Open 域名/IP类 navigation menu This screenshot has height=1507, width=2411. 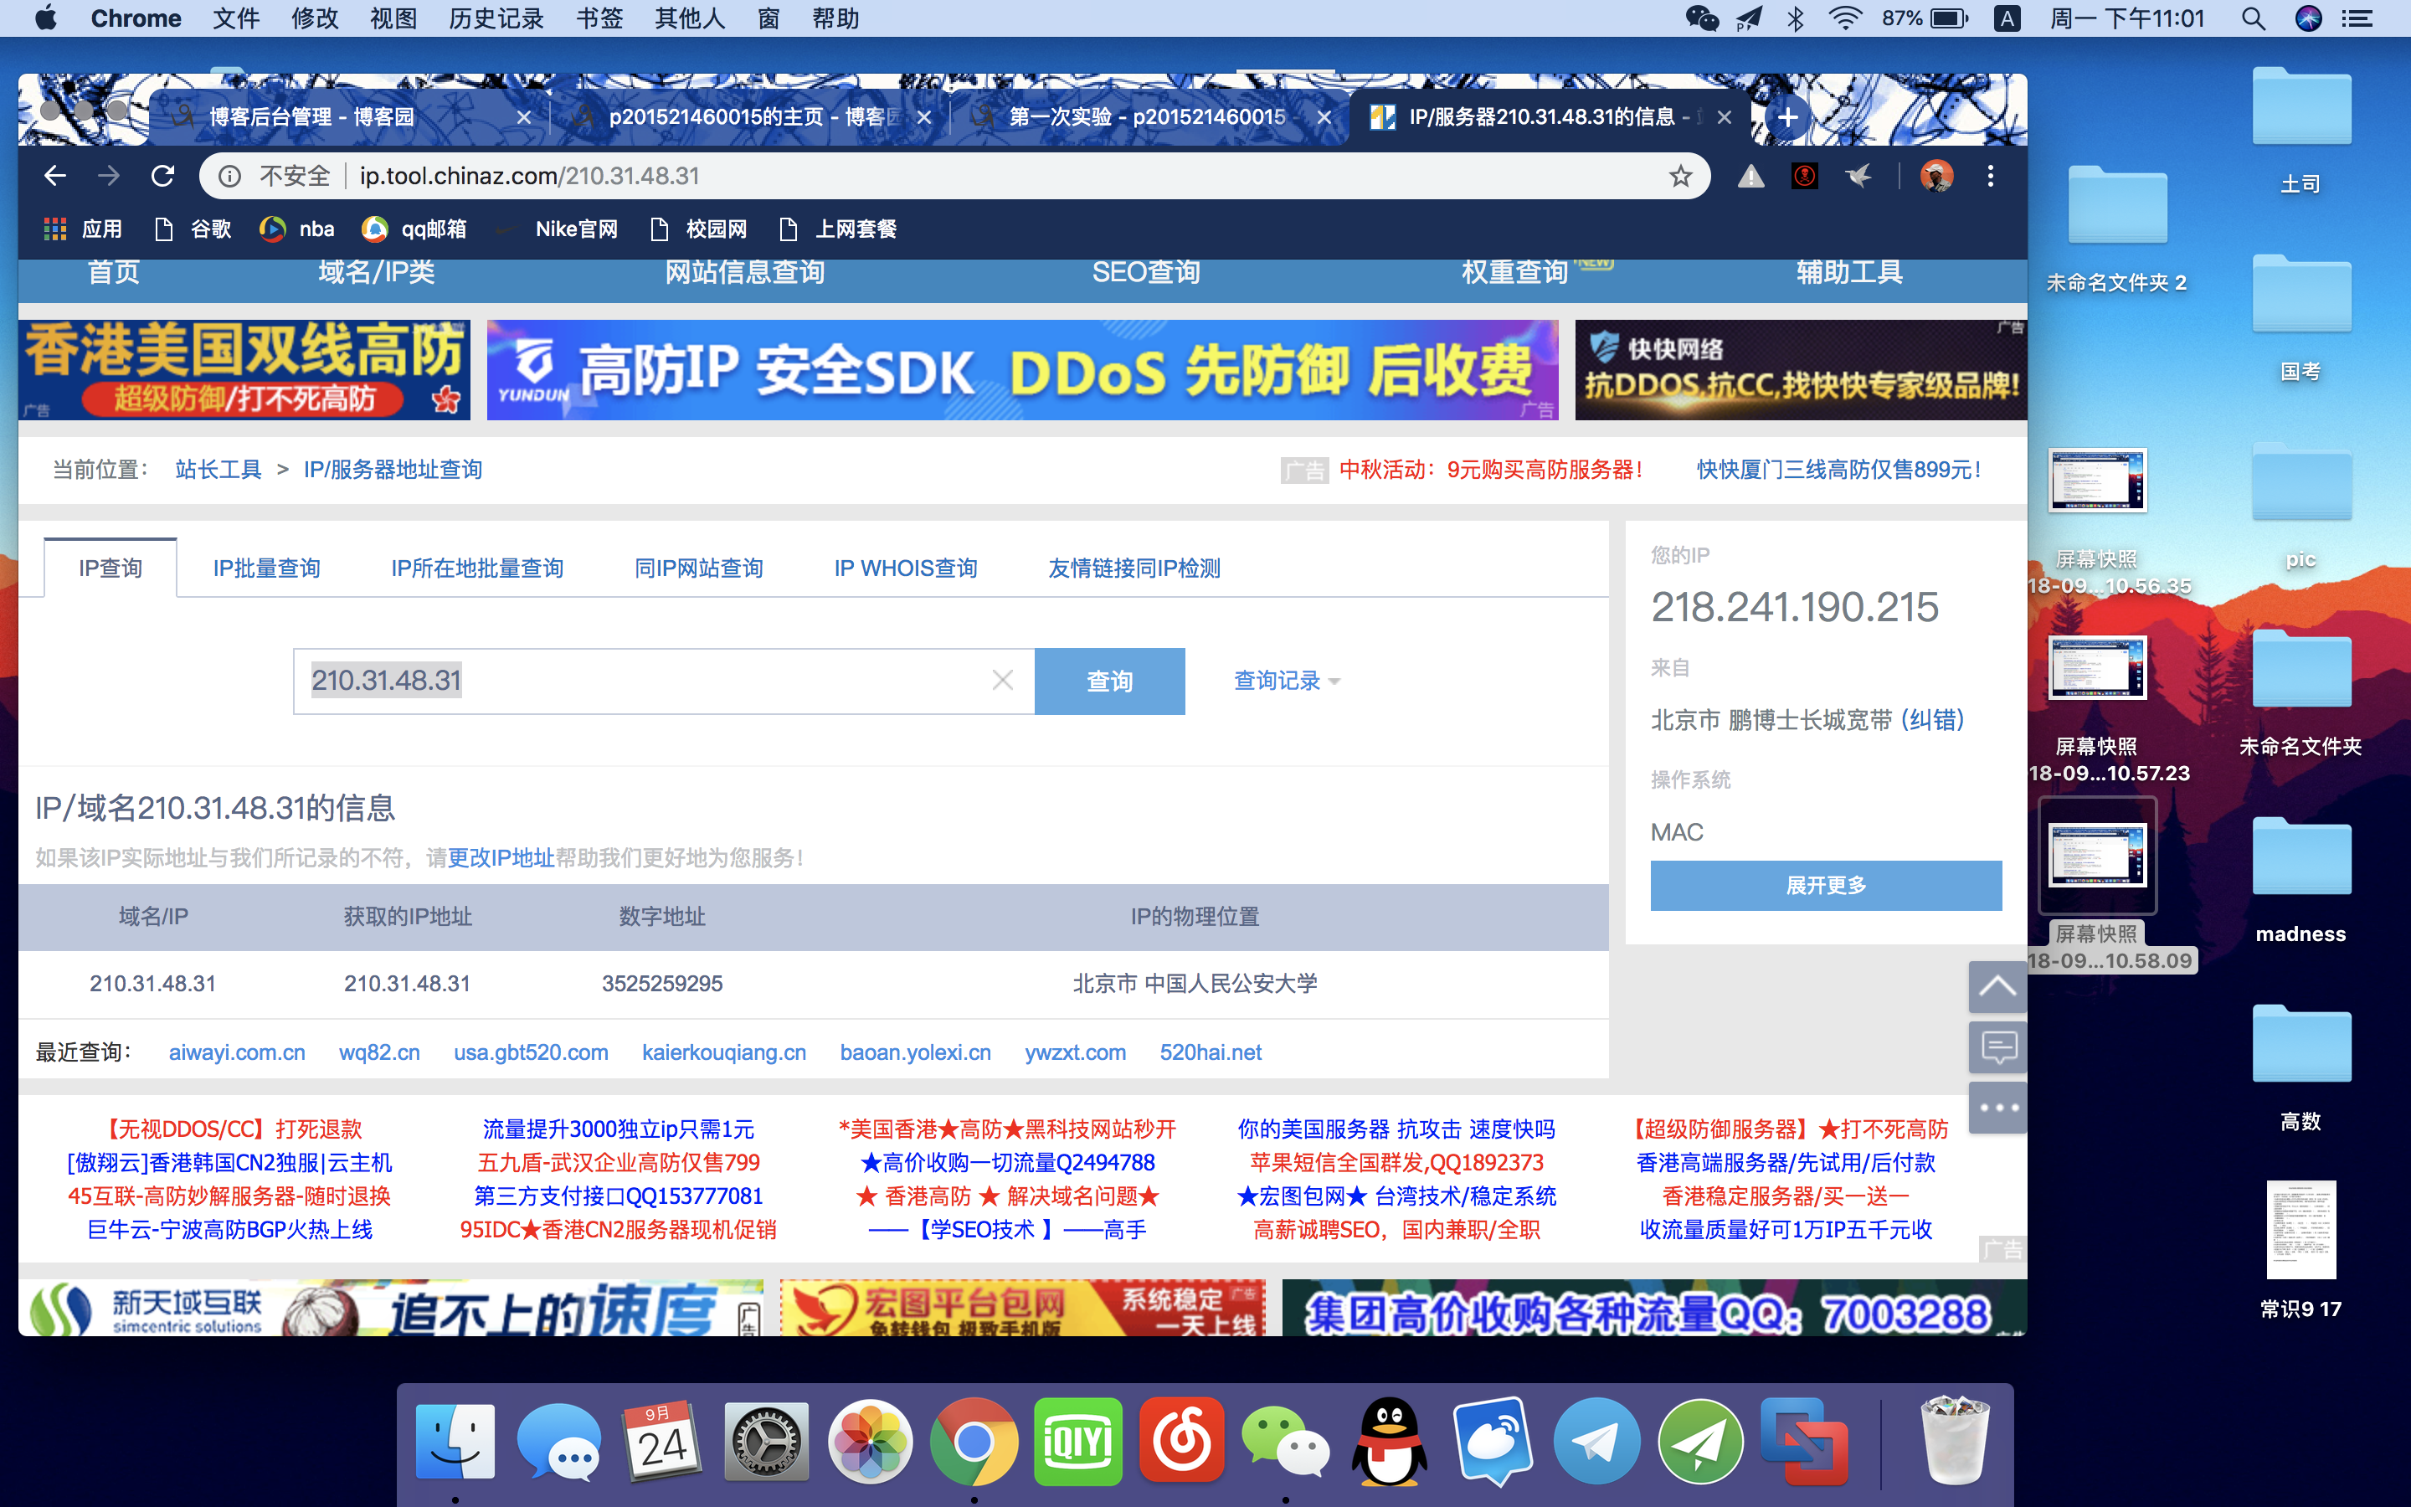[x=377, y=272]
